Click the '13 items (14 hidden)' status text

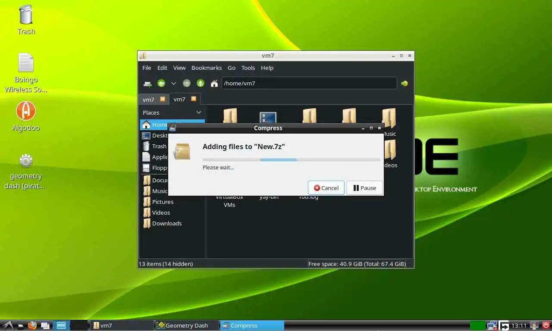coord(166,264)
